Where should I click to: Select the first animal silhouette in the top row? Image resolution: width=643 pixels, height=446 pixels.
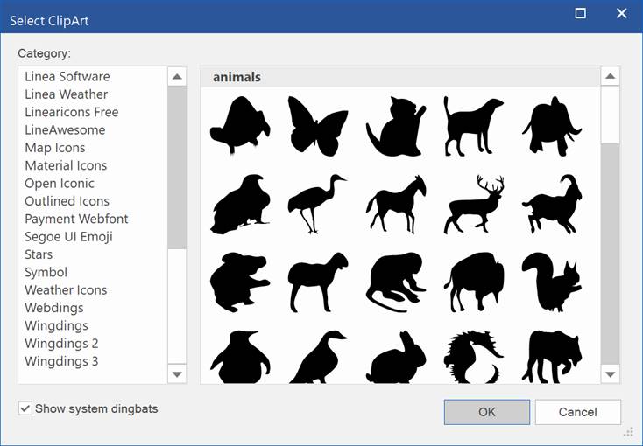240,125
